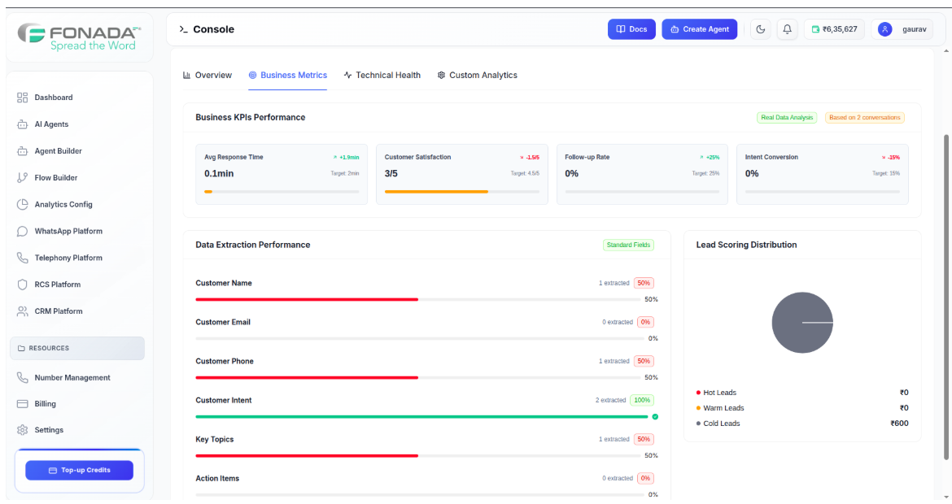Viewport: 952px width, 504px height.
Task: Click the Settings gear icon
Action: (x=23, y=430)
